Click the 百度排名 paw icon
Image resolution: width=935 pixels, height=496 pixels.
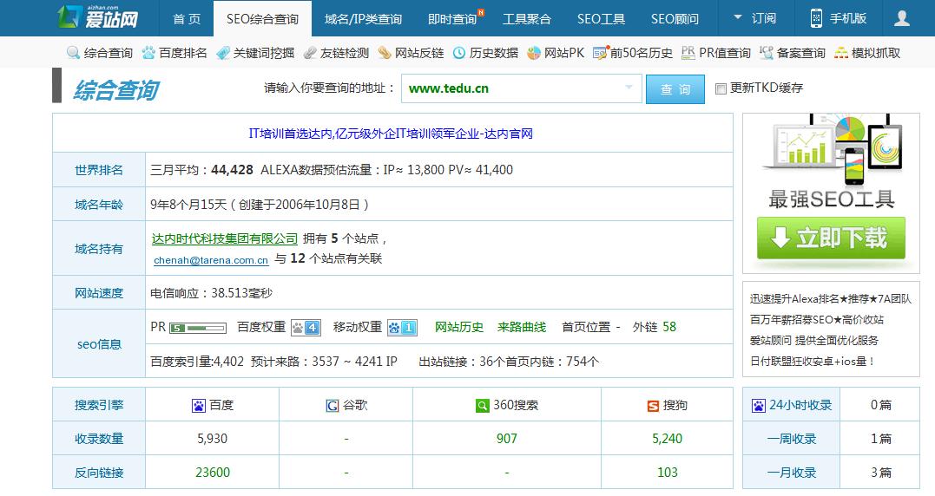148,53
